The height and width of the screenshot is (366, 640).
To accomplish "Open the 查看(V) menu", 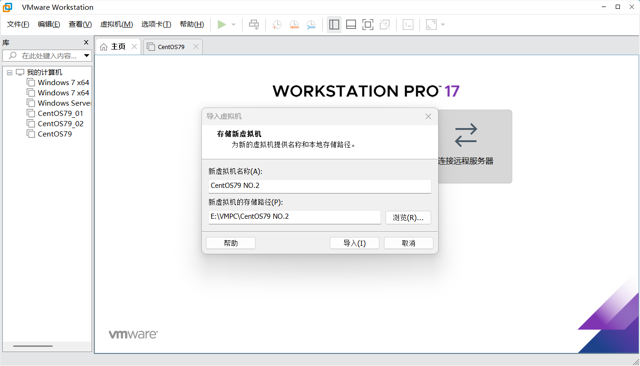I will point(80,24).
